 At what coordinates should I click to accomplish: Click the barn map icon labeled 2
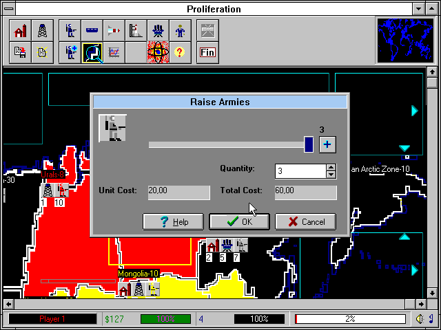(213, 245)
